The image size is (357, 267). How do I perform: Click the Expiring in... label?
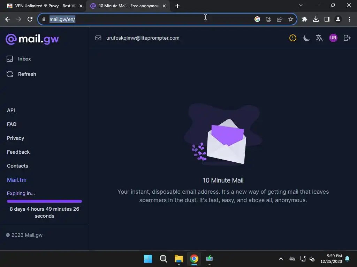(x=21, y=193)
